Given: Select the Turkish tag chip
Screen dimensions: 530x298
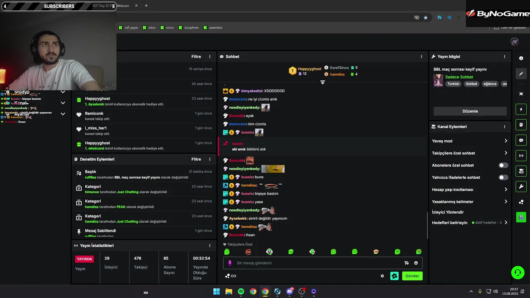Looking at the screenshot, I should [453, 84].
